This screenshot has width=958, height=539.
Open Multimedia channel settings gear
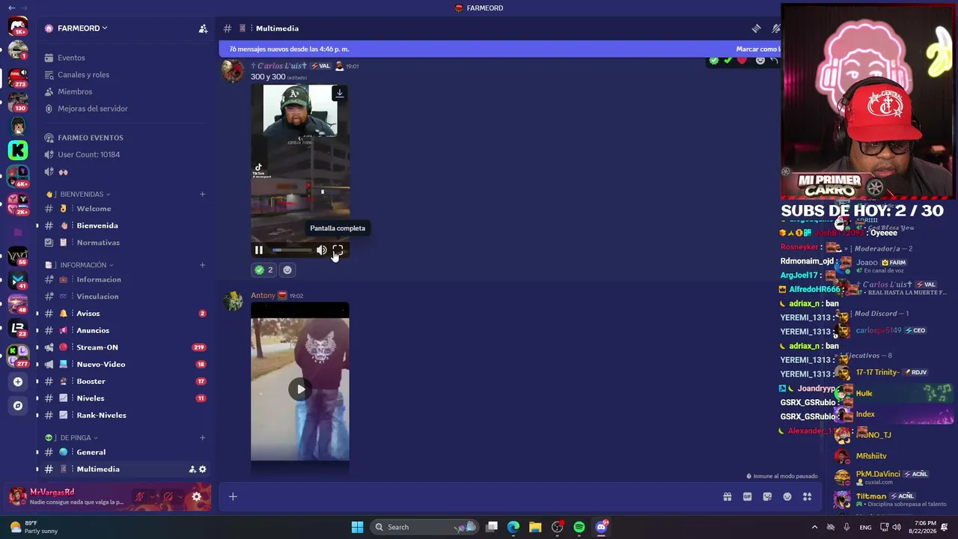point(202,469)
